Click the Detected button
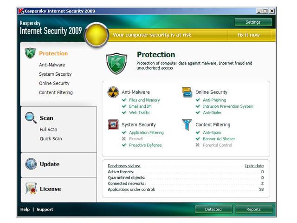The height and width of the screenshot is (223, 297). point(213,209)
